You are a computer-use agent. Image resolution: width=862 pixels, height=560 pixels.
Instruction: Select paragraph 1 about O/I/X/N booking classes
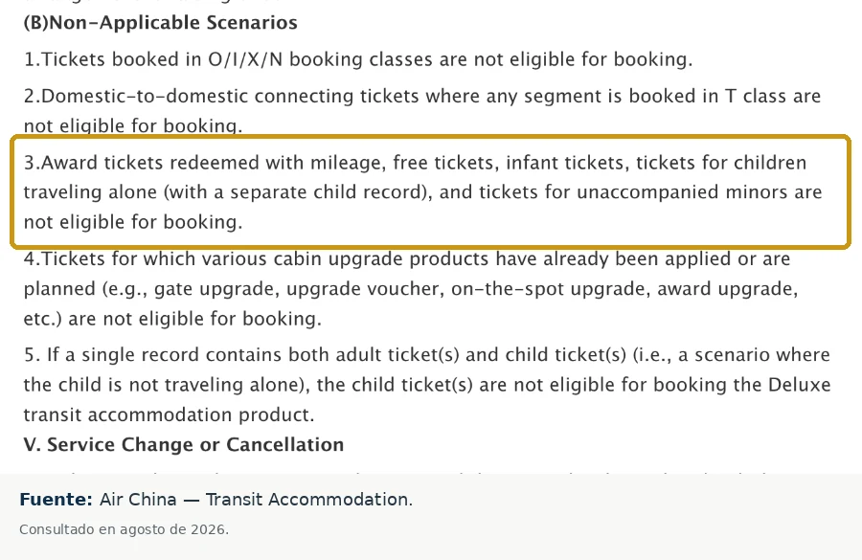(358, 59)
